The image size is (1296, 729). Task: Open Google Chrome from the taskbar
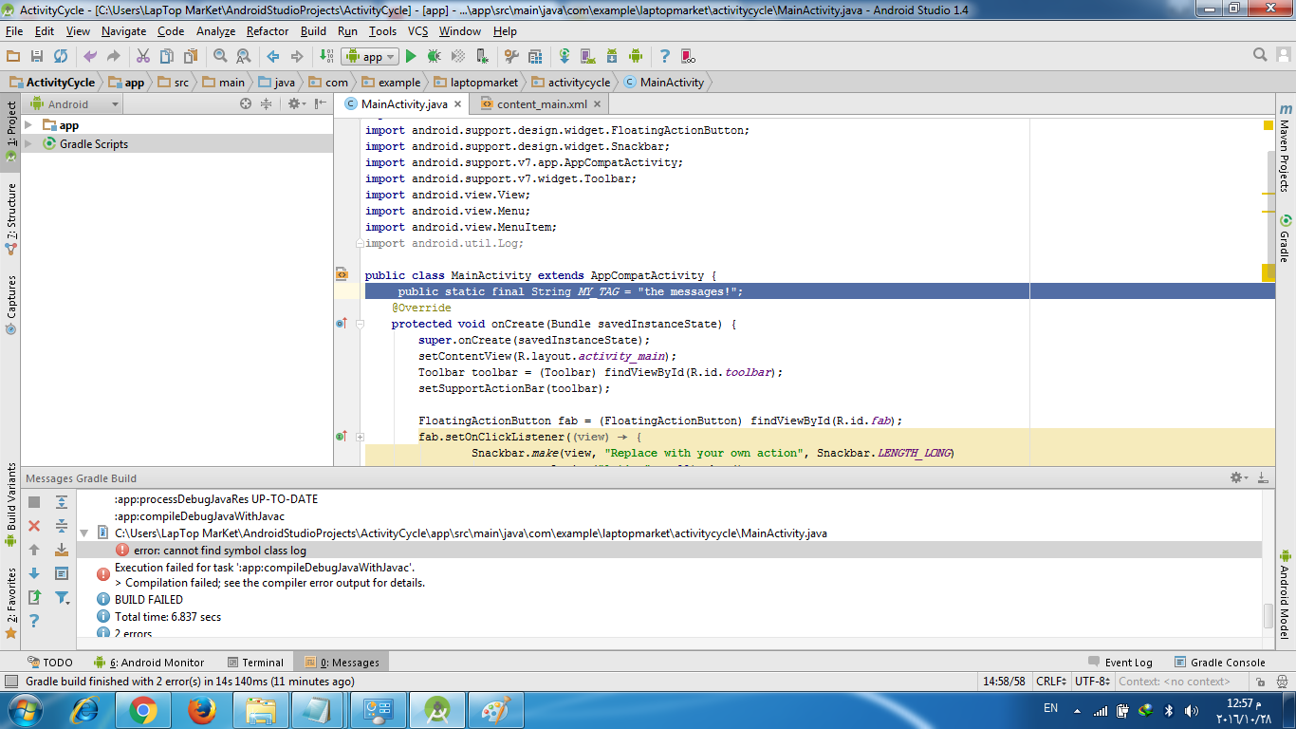tap(143, 710)
